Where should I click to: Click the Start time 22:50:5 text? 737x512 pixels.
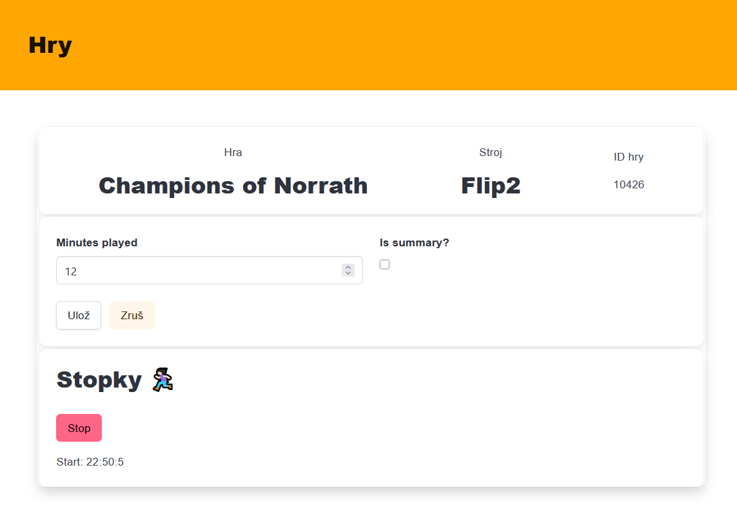pos(90,462)
